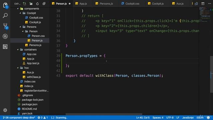
Task: Open App.css in the file tree
Action: 31,54
